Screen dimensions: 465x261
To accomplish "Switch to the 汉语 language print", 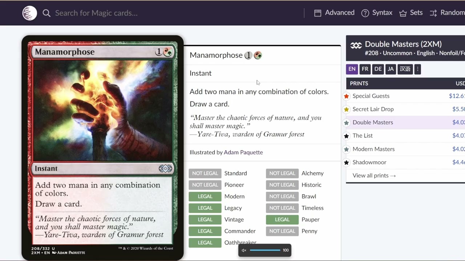I will click(405, 69).
